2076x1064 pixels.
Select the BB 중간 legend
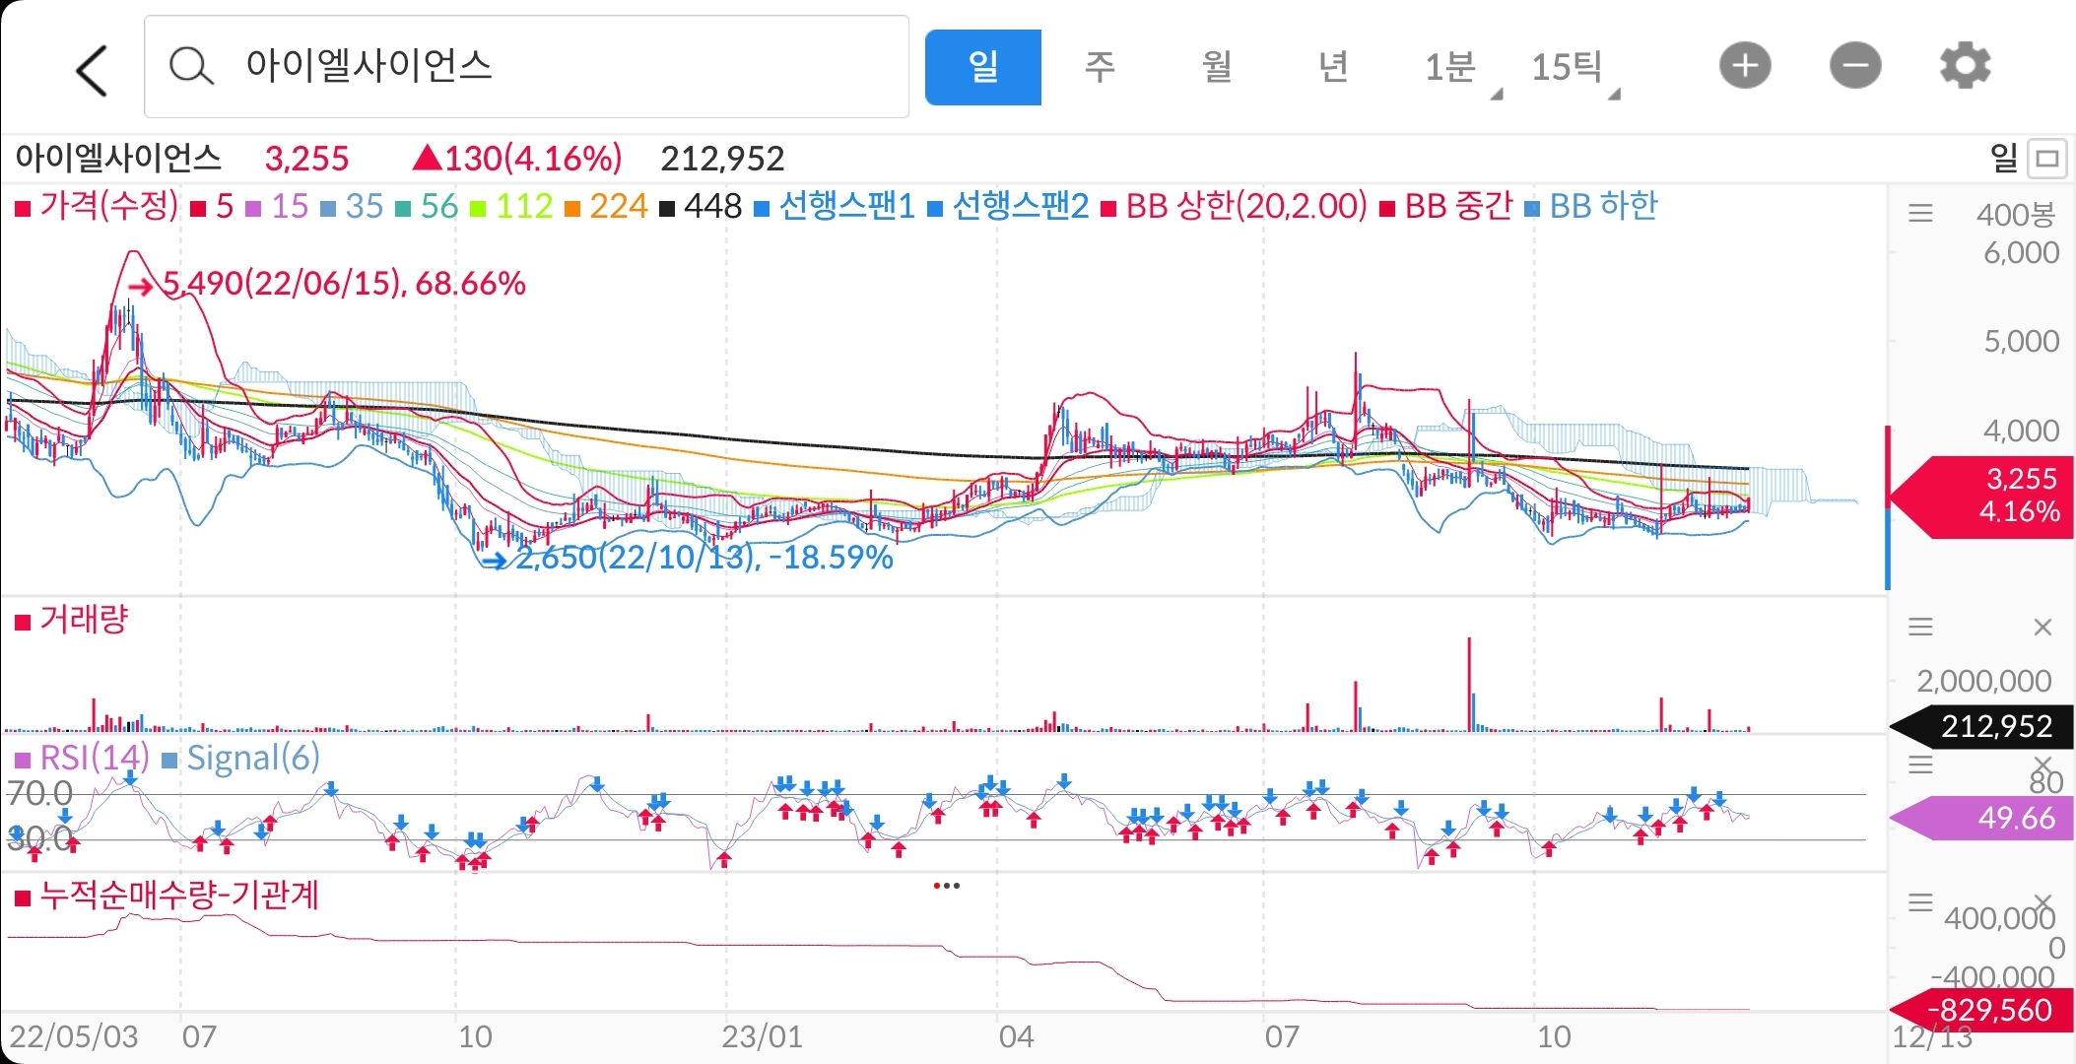(1446, 206)
